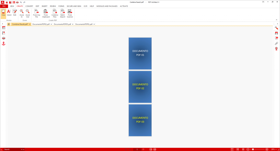Image resolution: width=280 pixels, height=151 pixels.
Task: Click the Zoom In ribbon button
Action: (22, 14)
